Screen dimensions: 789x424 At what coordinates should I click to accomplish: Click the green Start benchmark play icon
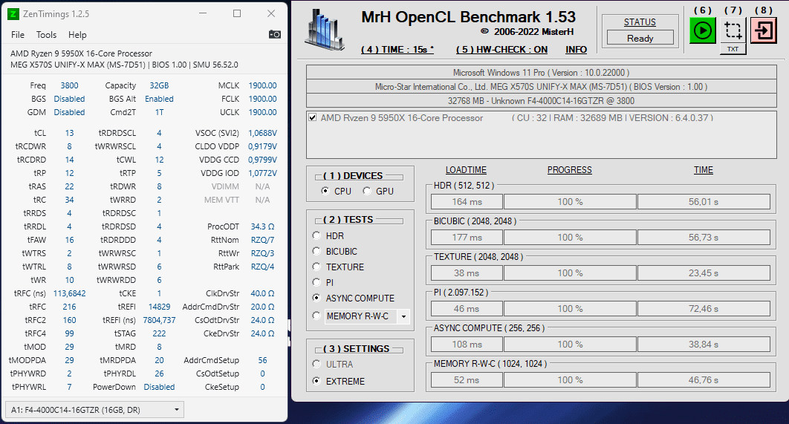point(703,30)
